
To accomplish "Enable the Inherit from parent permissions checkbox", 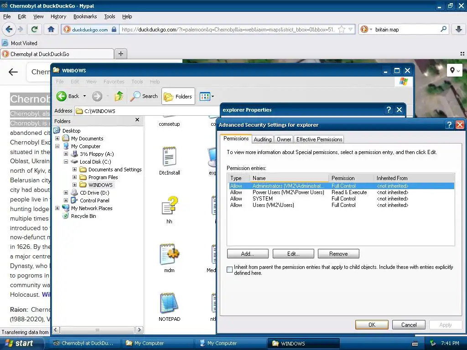I will pyautogui.click(x=230, y=270).
